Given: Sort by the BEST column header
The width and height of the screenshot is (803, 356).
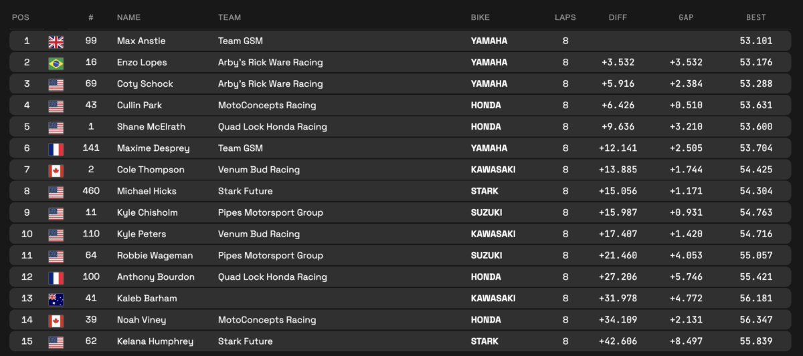Looking at the screenshot, I should (756, 17).
